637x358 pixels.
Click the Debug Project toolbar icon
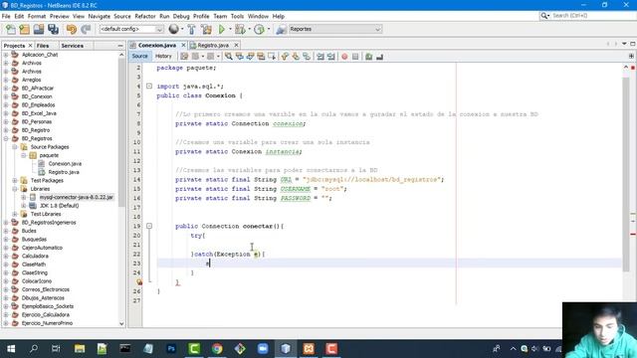[240, 29]
